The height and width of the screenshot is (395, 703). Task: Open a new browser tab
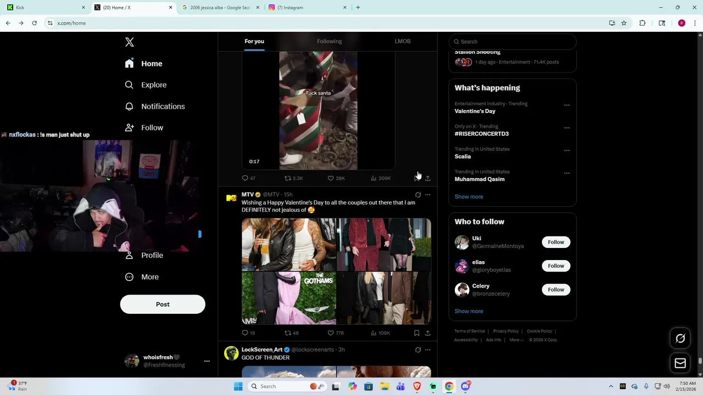point(358,8)
